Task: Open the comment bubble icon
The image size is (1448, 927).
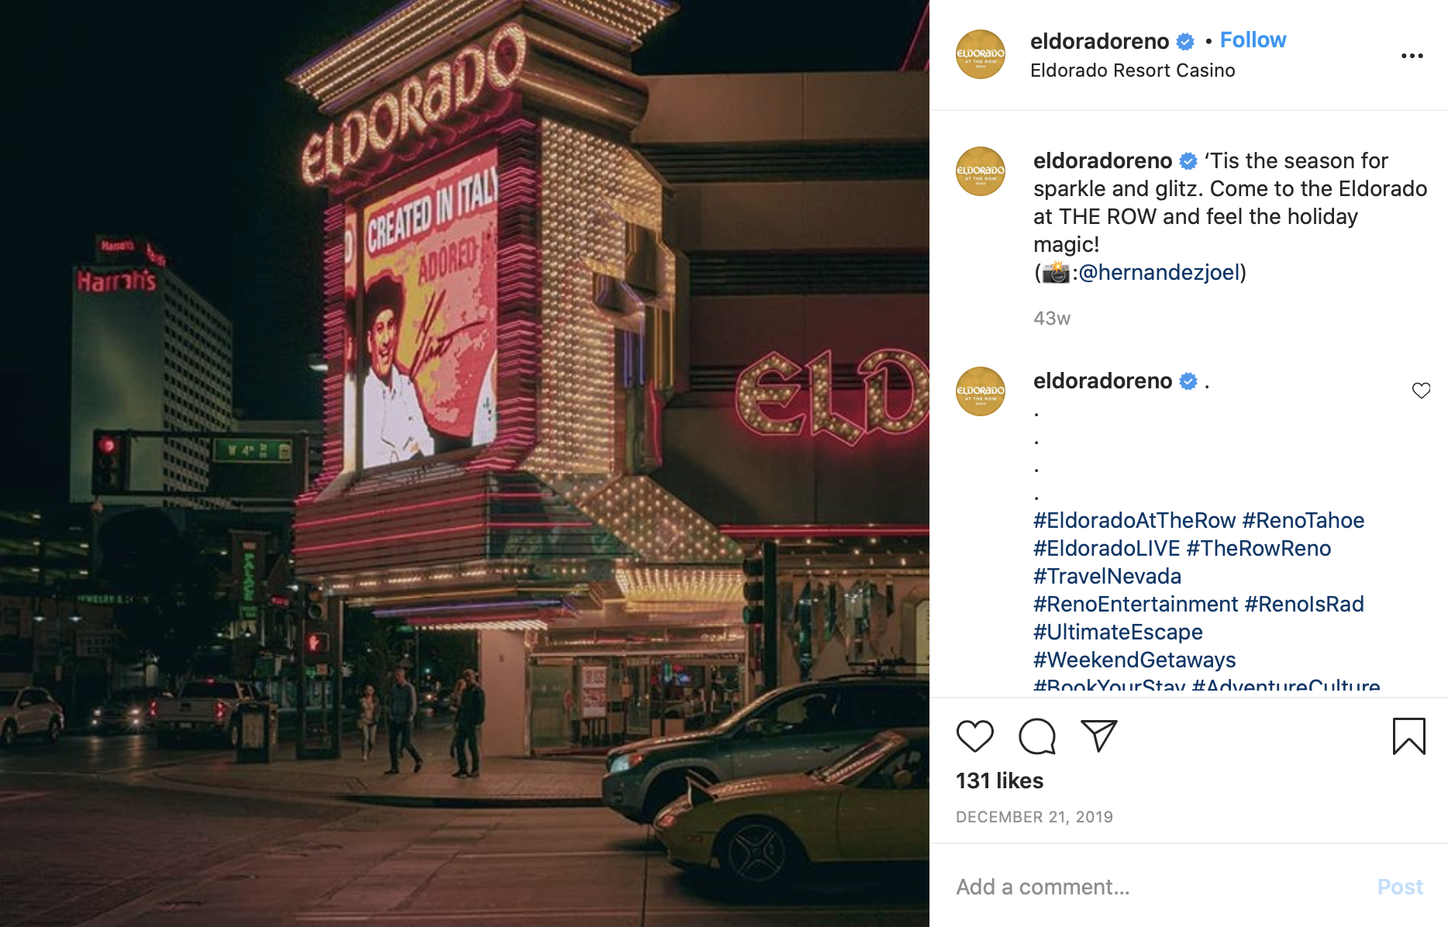Action: 1037,736
